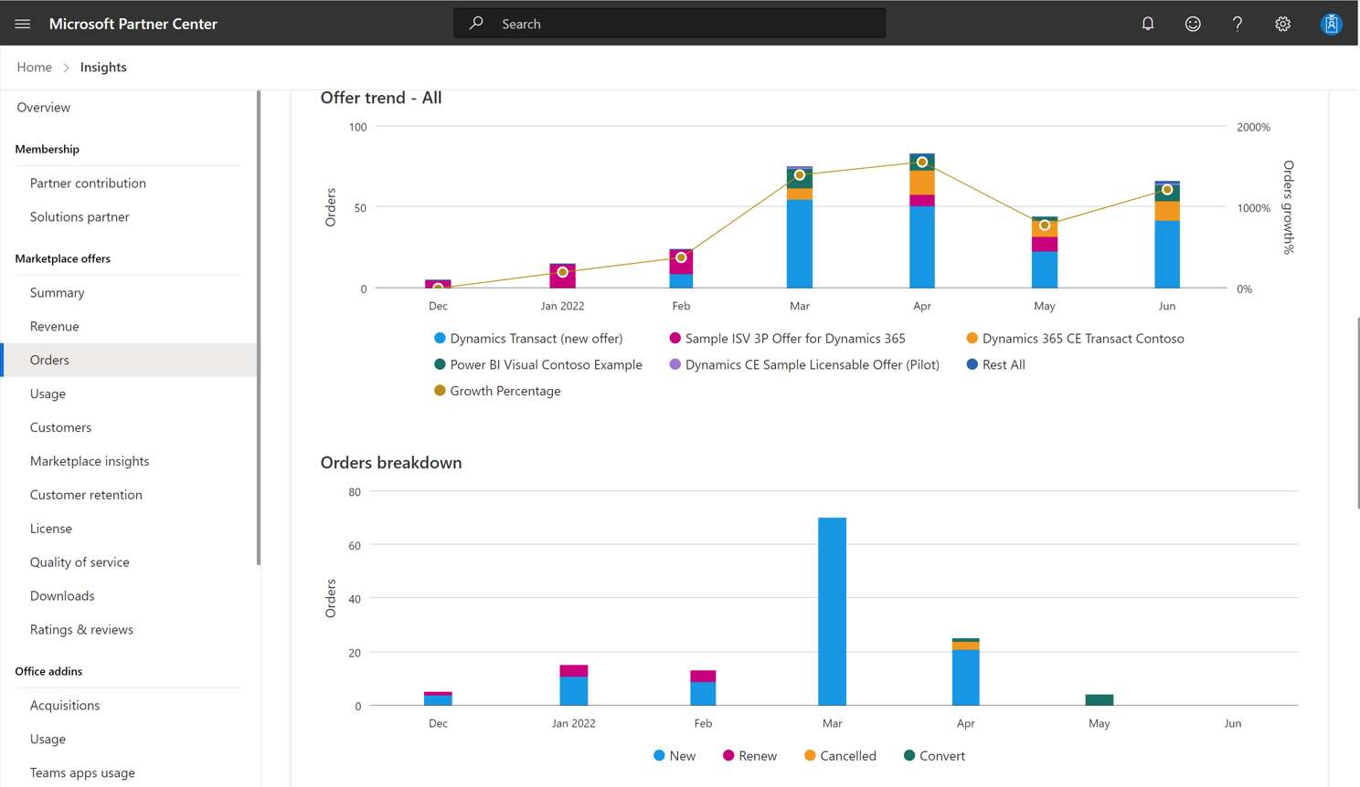Open Quality of service

pyautogui.click(x=80, y=562)
